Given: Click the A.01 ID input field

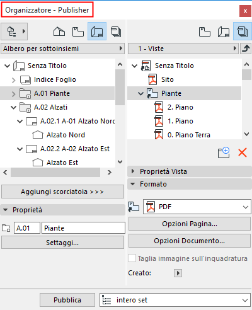Looking at the screenshot, I should click(x=27, y=228).
